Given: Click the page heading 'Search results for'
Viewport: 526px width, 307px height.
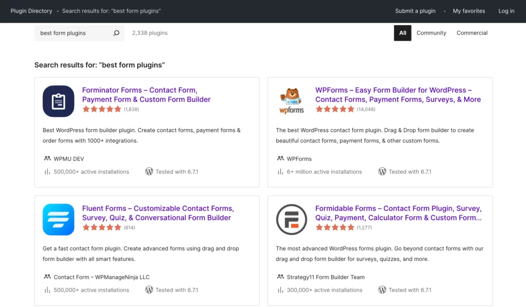Looking at the screenshot, I should click(x=100, y=65).
